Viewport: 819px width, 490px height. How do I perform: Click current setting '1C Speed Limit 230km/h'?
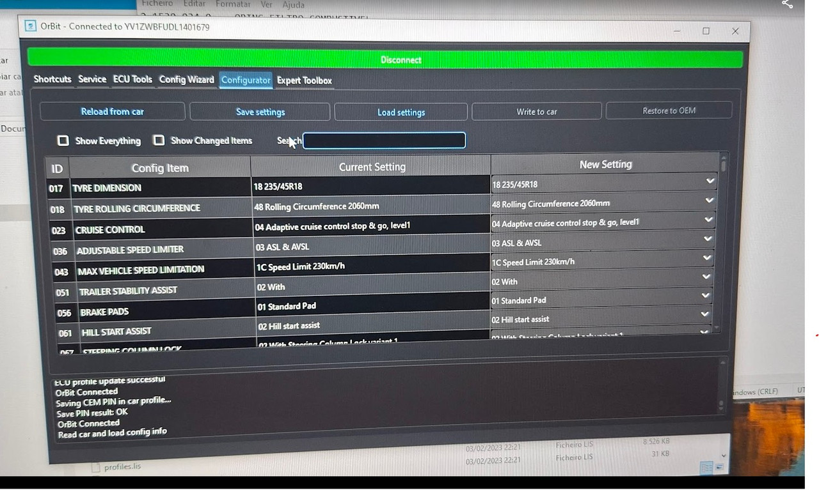[300, 266]
